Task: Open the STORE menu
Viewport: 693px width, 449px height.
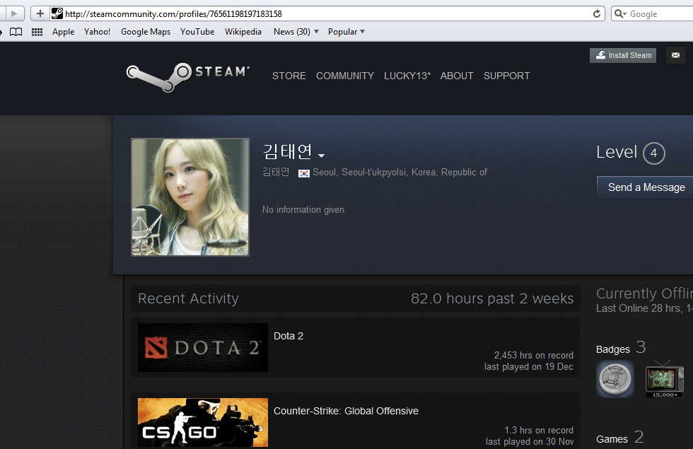Action: [289, 76]
